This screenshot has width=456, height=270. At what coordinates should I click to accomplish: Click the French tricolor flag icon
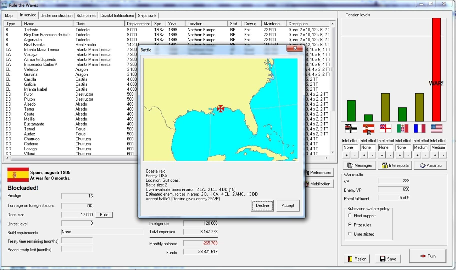click(x=419, y=128)
